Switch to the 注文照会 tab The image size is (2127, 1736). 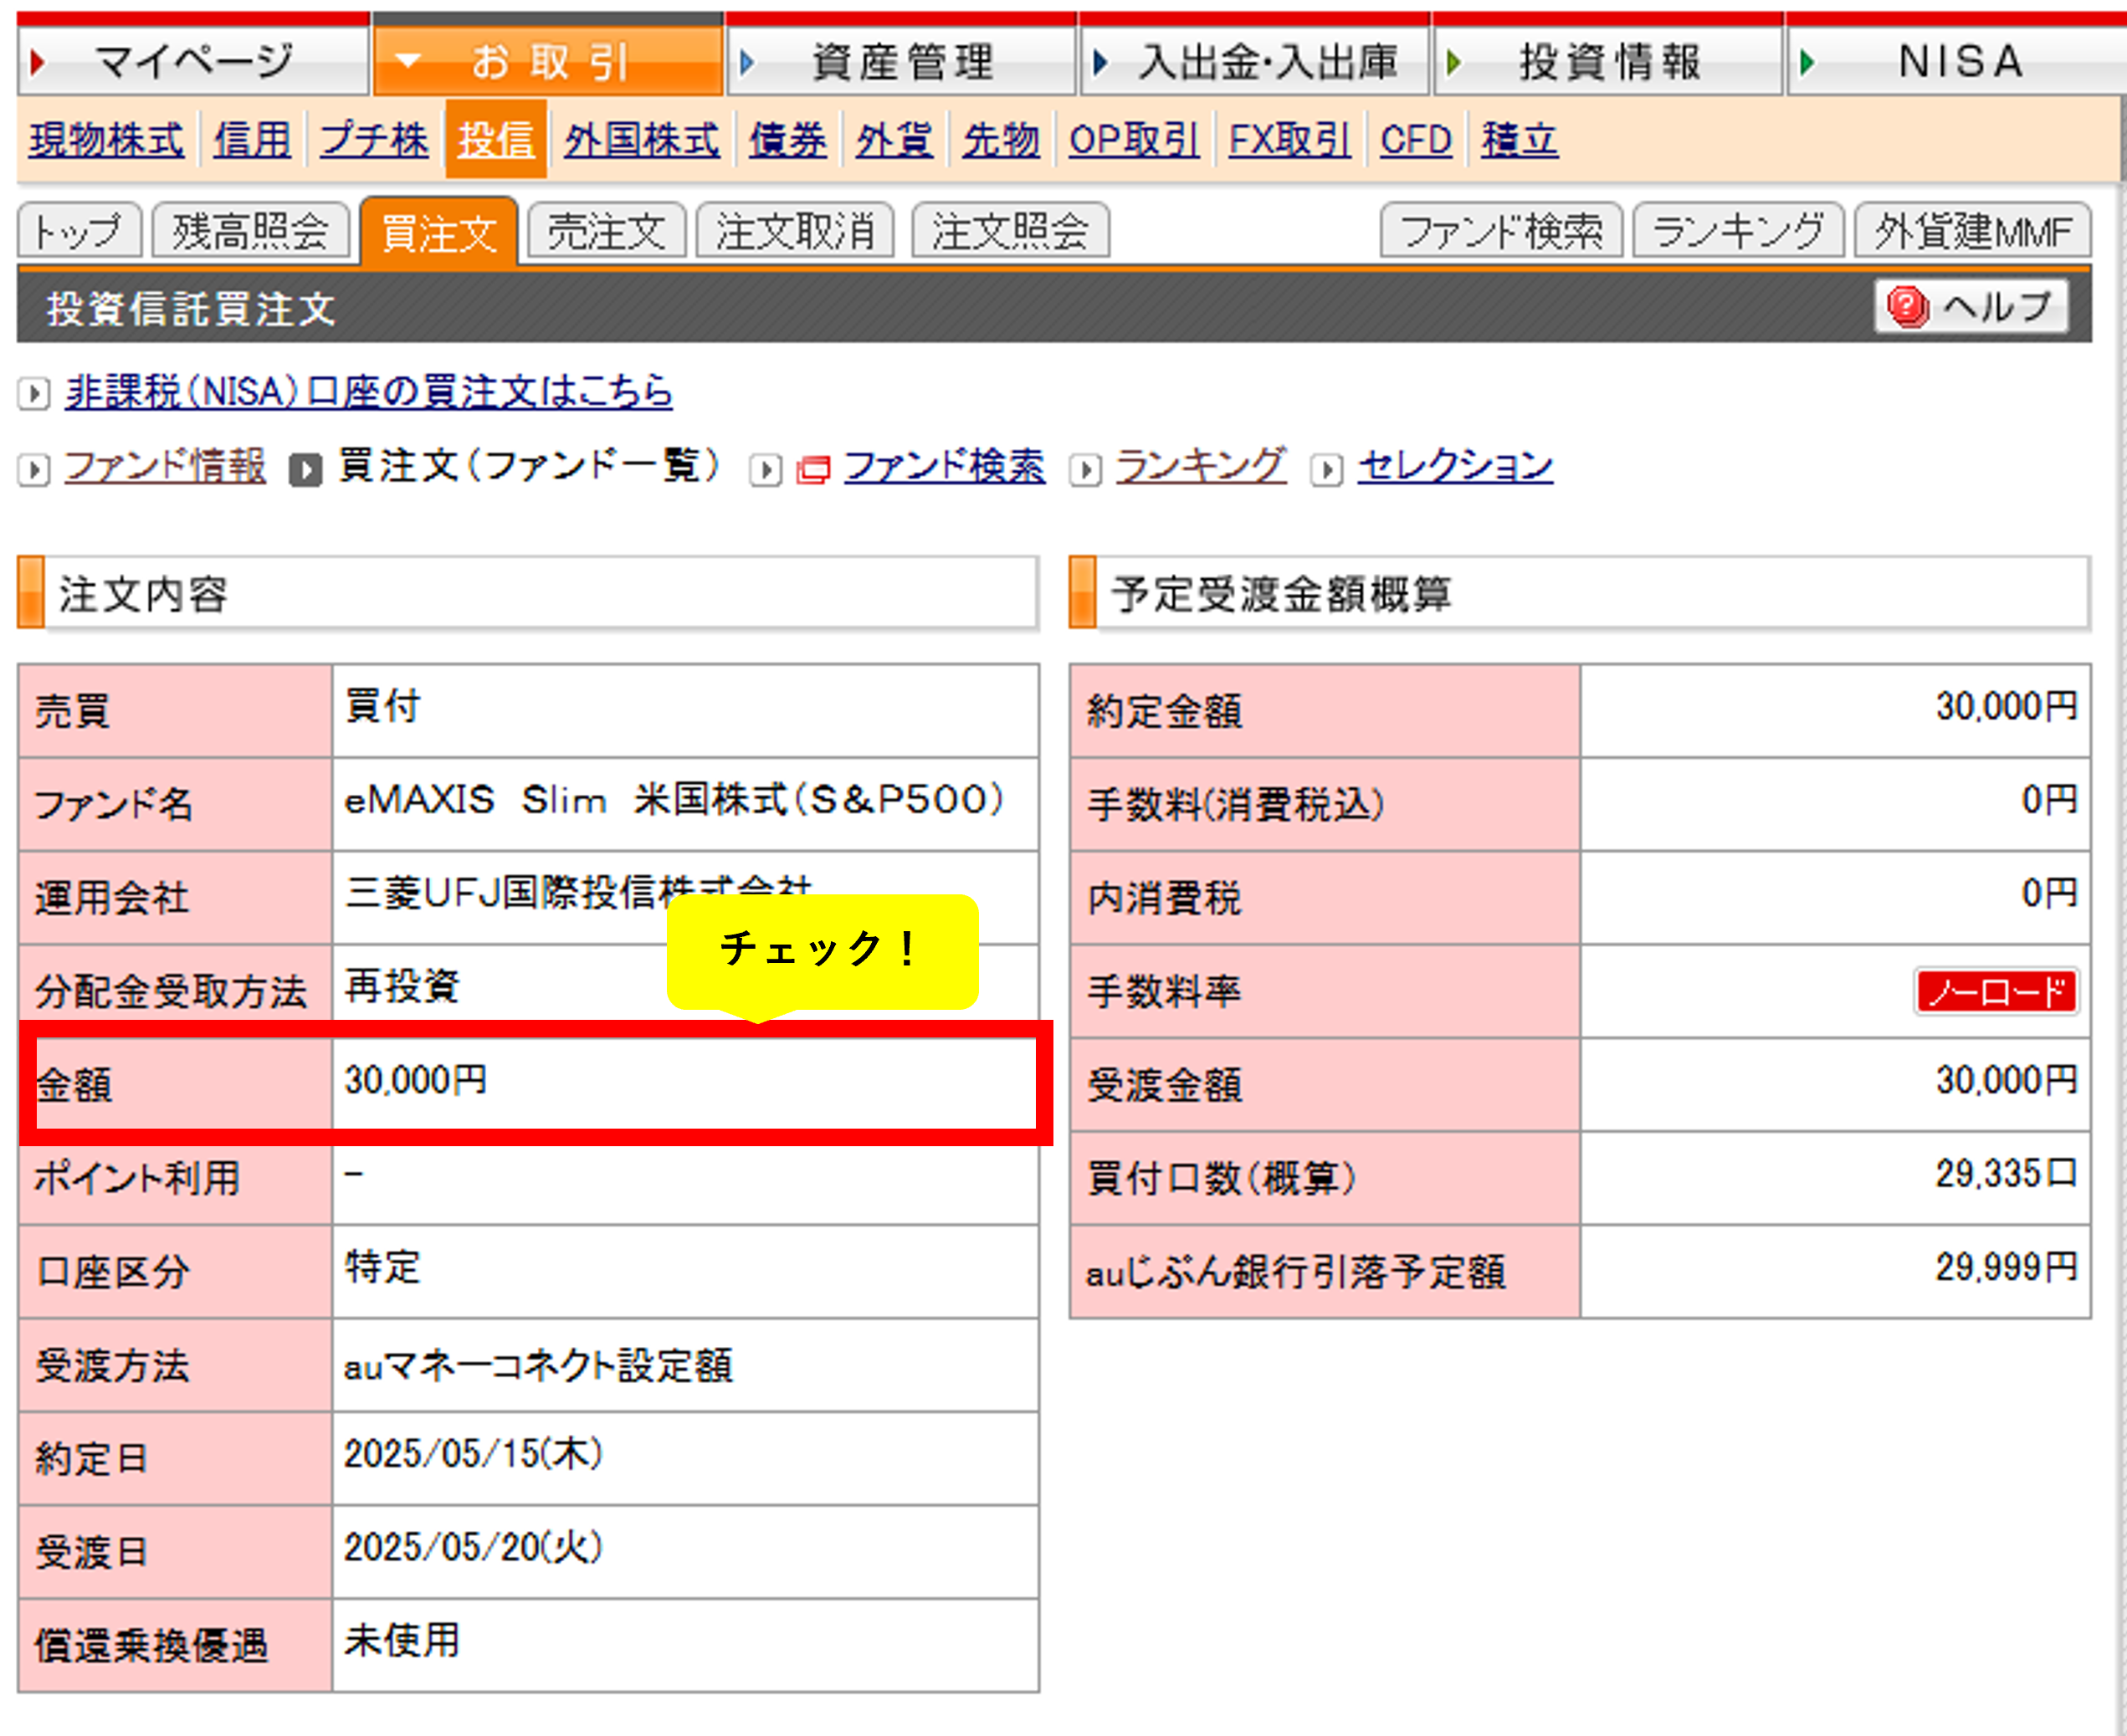[1011, 231]
